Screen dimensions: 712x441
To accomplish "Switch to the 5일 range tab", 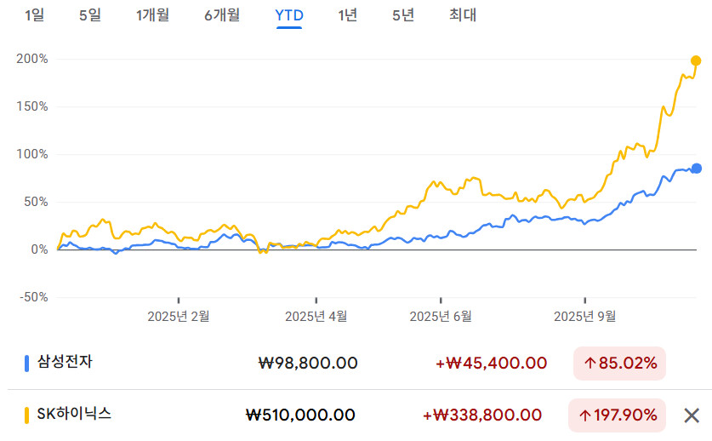I will 89,15.
